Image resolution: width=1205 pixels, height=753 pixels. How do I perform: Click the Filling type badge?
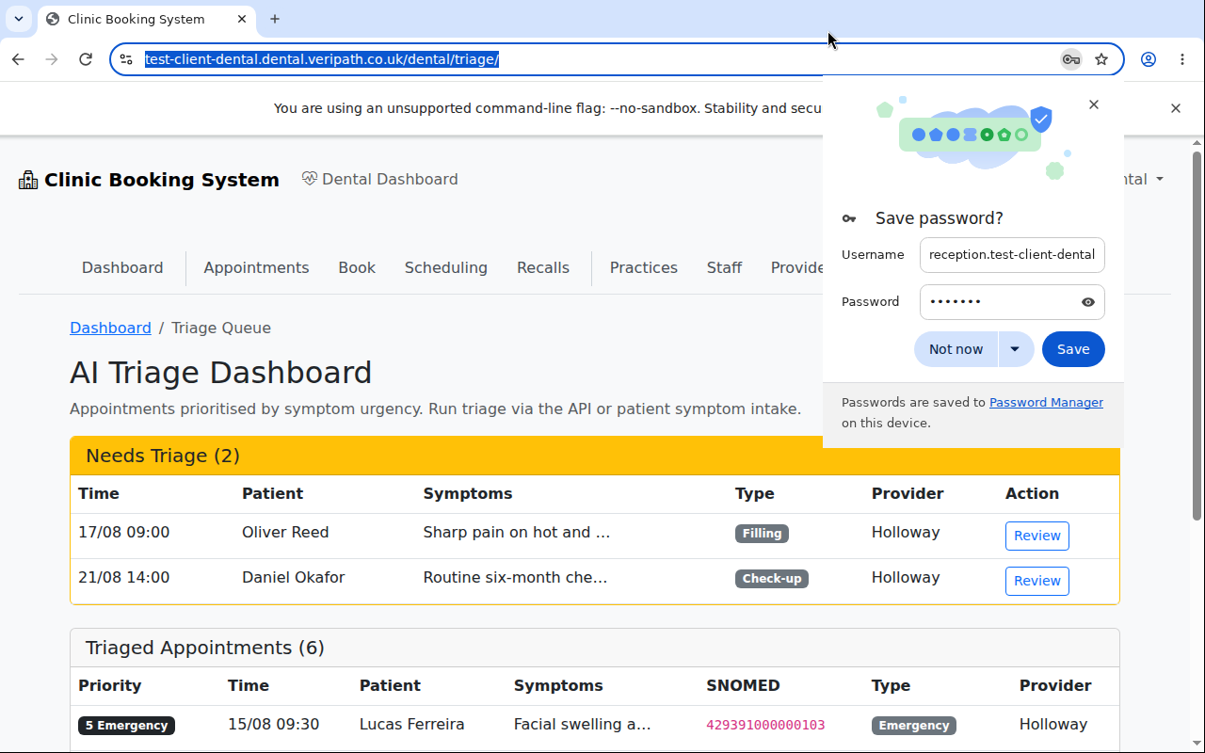click(x=762, y=534)
